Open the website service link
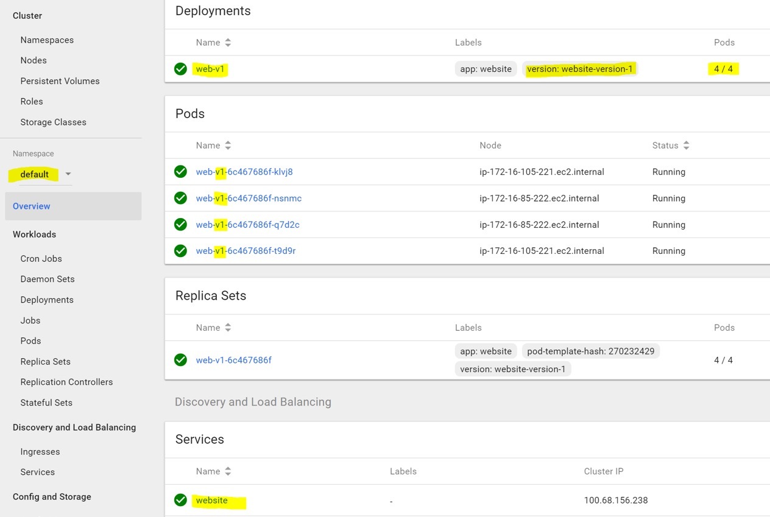Image resolution: width=770 pixels, height=517 pixels. click(x=211, y=500)
